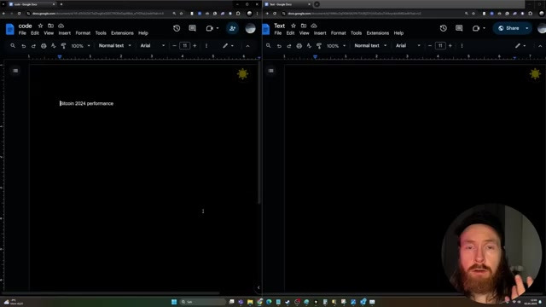The image size is (546, 307).
Task: Edit font size field in code window
Action: [184, 45]
